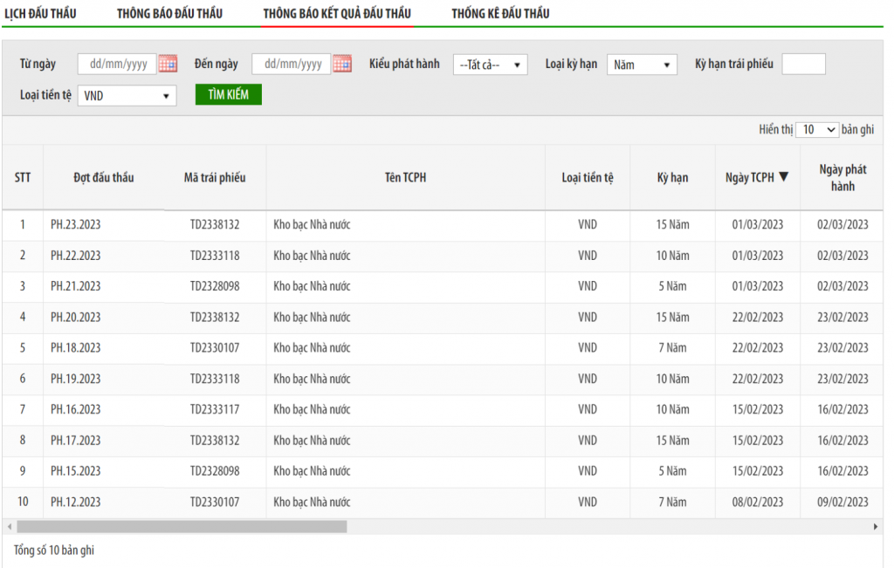Click horizontal scrollbar right arrow
894x568 pixels.
(876, 527)
